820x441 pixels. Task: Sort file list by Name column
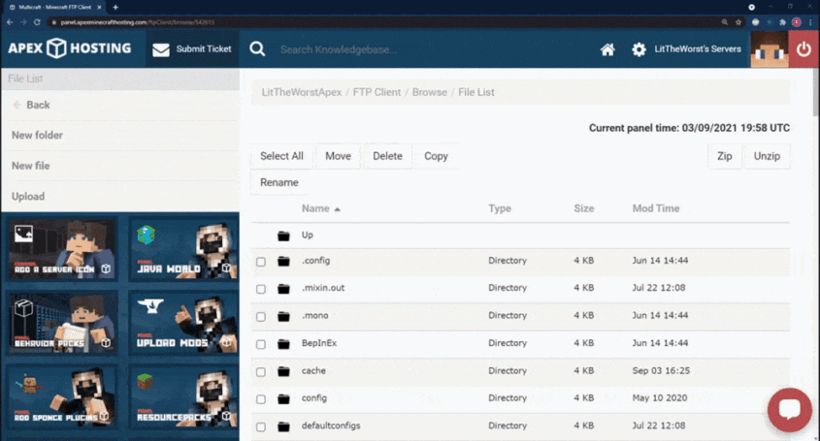(315, 208)
